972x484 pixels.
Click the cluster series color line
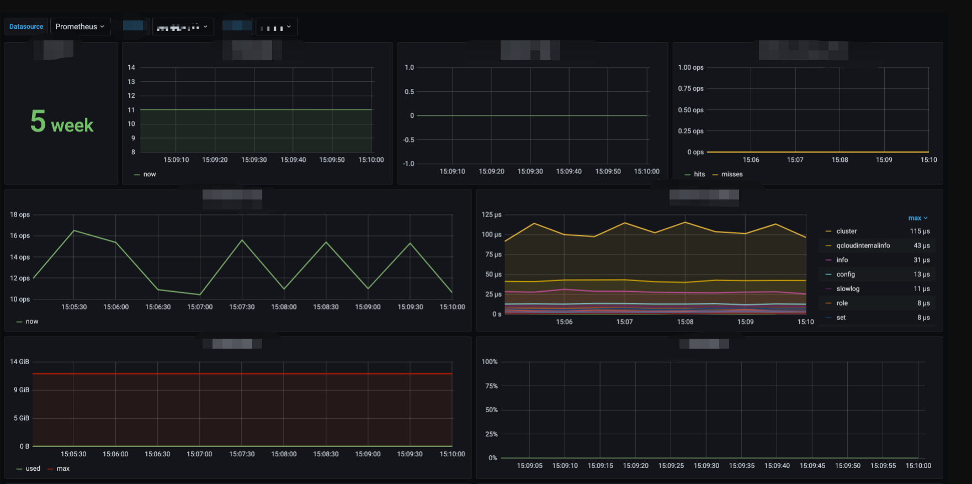828,232
